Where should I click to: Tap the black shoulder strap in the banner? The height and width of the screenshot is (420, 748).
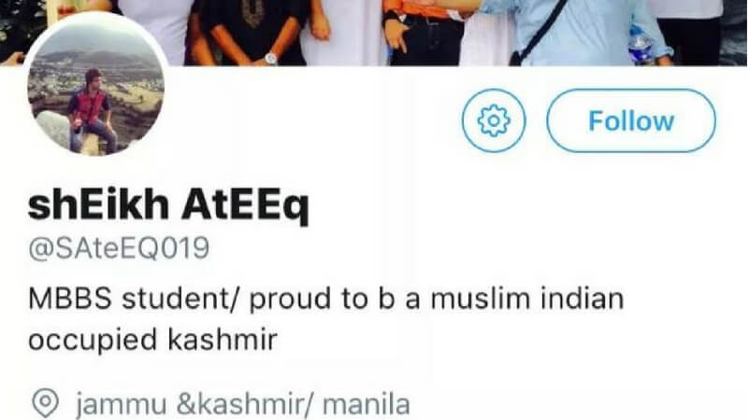coord(540,31)
